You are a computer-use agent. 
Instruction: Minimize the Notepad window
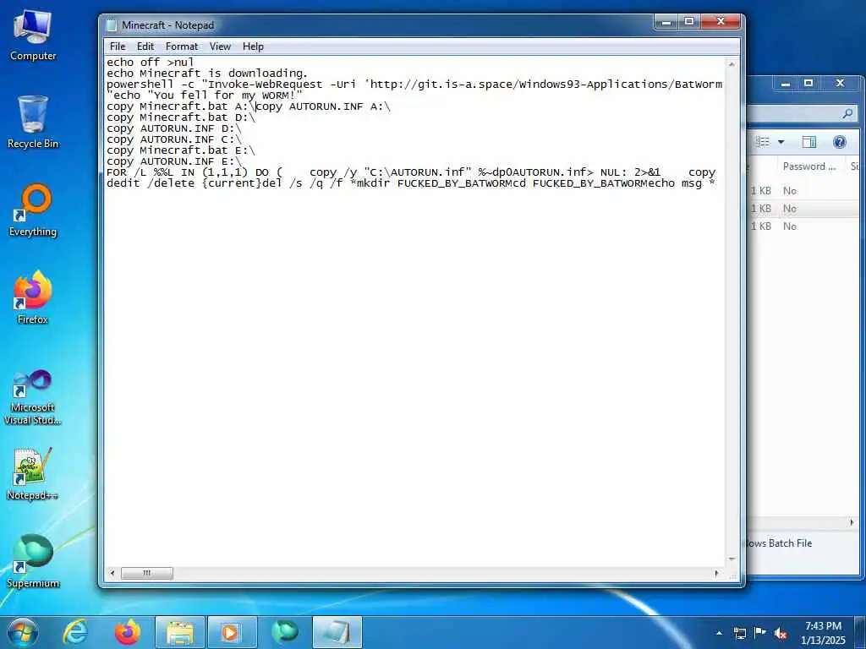coord(666,21)
